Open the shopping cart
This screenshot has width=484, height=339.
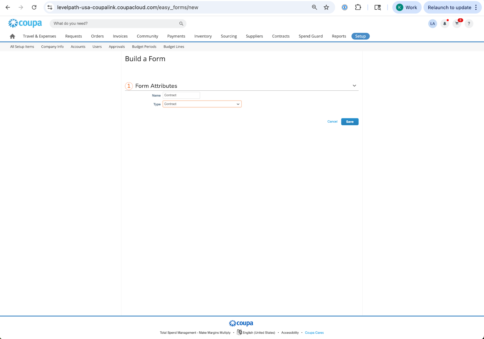(457, 24)
